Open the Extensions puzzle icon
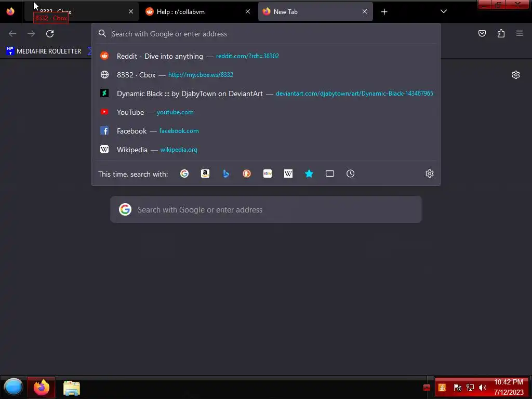532x399 pixels. point(501,33)
